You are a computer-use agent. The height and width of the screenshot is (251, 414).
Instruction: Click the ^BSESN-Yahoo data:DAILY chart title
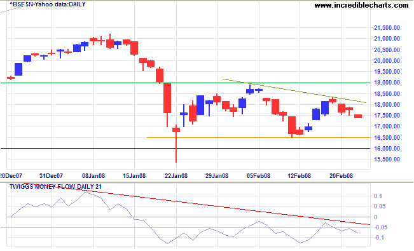click(48, 4)
